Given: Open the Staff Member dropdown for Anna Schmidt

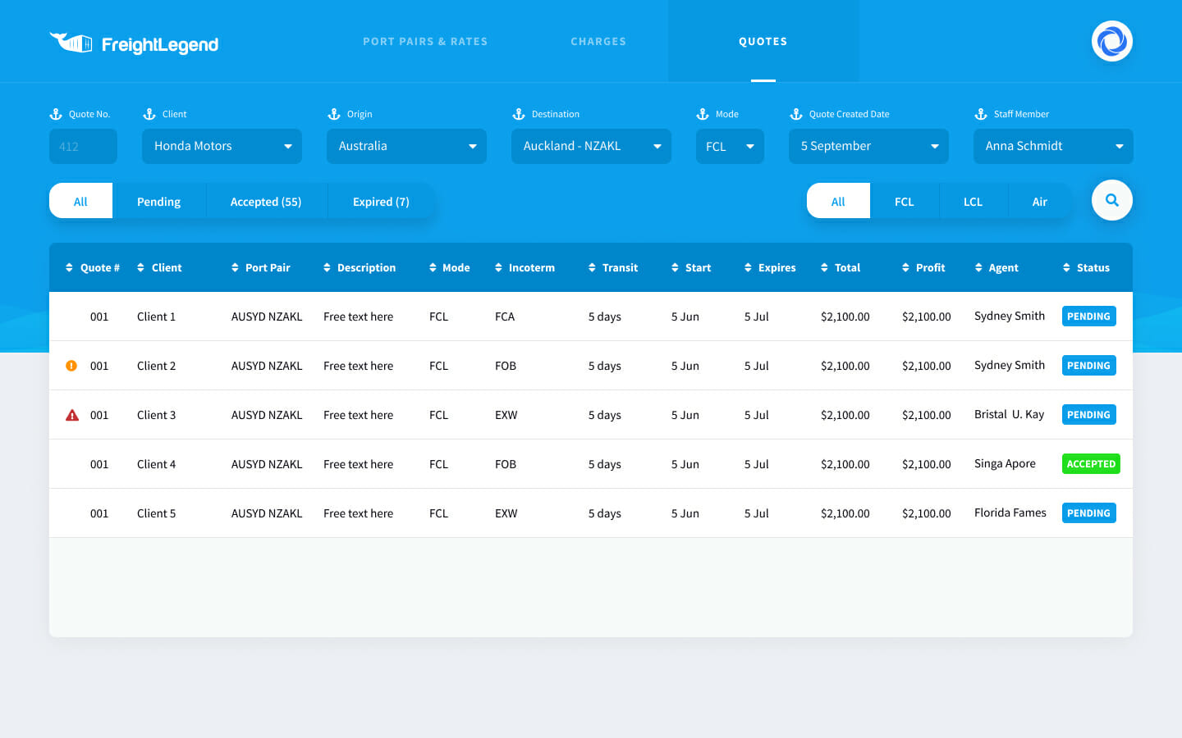Looking at the screenshot, I should 1053,146.
